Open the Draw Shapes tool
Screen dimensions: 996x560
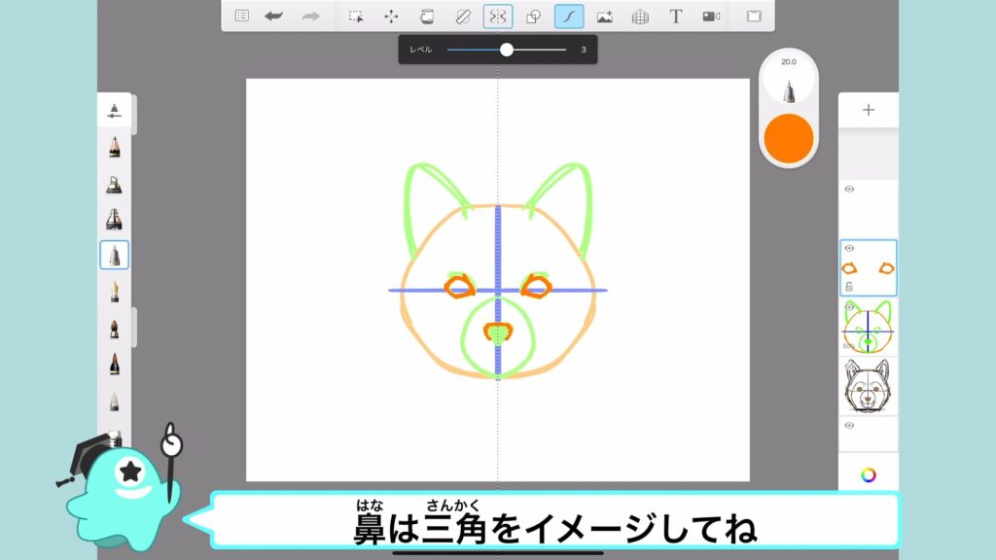533,17
